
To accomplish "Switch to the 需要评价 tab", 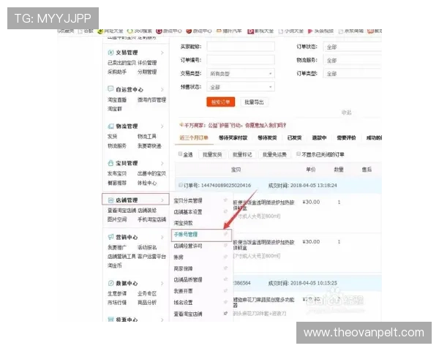I will (346, 137).
